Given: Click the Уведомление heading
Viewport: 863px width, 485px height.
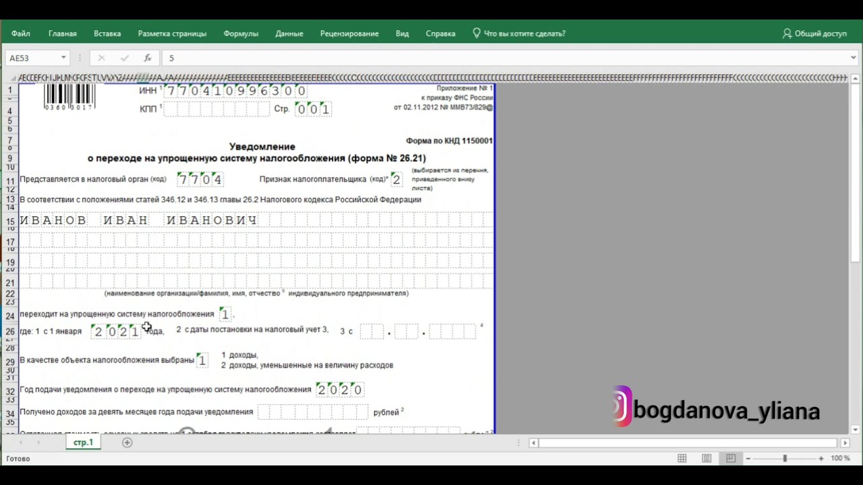Looking at the screenshot, I should pyautogui.click(x=262, y=146).
